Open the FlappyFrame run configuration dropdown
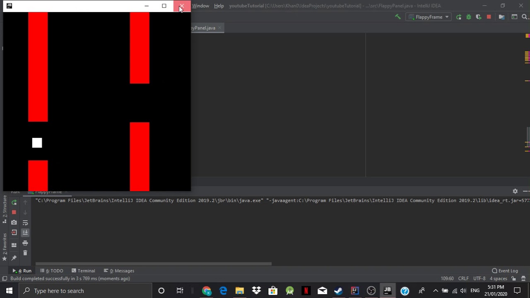 coord(429,17)
